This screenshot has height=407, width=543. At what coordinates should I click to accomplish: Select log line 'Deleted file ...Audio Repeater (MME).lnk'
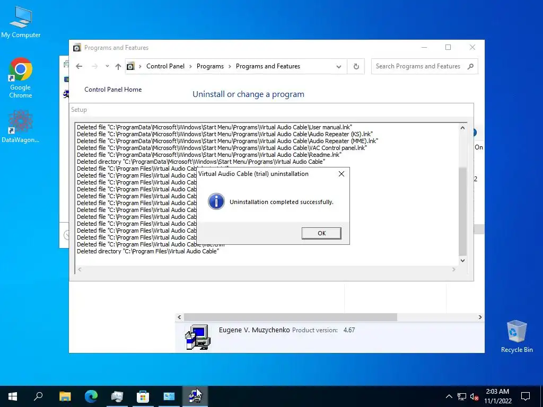[x=227, y=141]
